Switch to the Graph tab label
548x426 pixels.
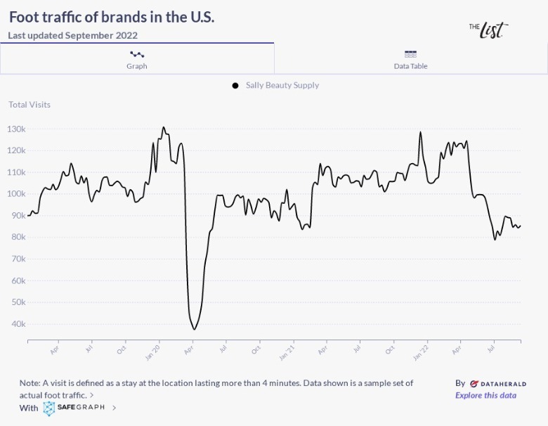tap(137, 66)
